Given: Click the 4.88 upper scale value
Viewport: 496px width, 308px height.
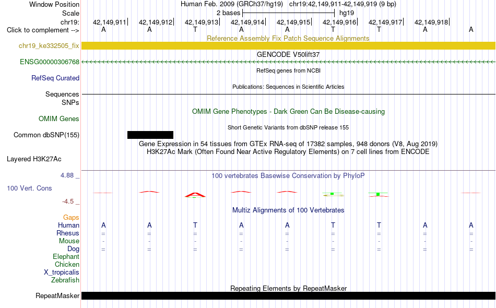Looking at the screenshot, I should point(67,175).
